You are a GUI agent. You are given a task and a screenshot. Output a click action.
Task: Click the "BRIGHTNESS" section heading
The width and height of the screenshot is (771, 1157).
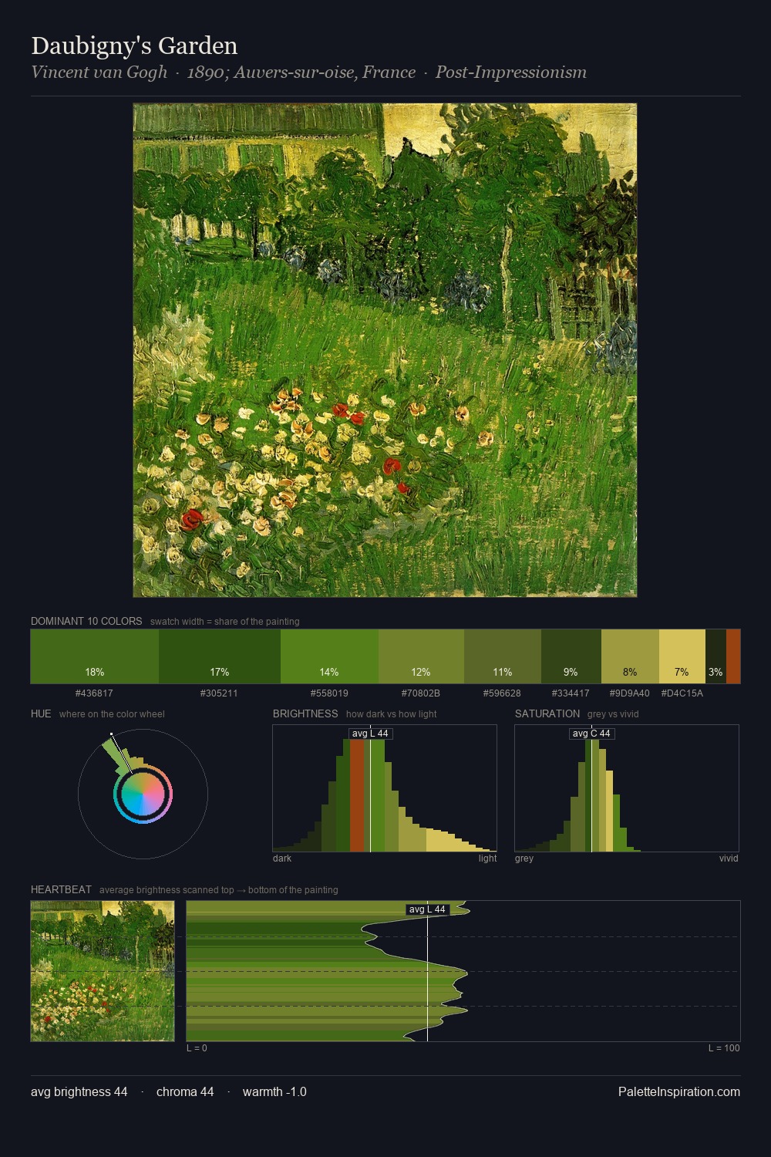pos(305,713)
